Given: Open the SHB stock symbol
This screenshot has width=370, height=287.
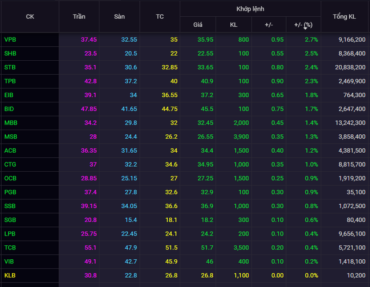Looking at the screenshot, I should [10, 53].
